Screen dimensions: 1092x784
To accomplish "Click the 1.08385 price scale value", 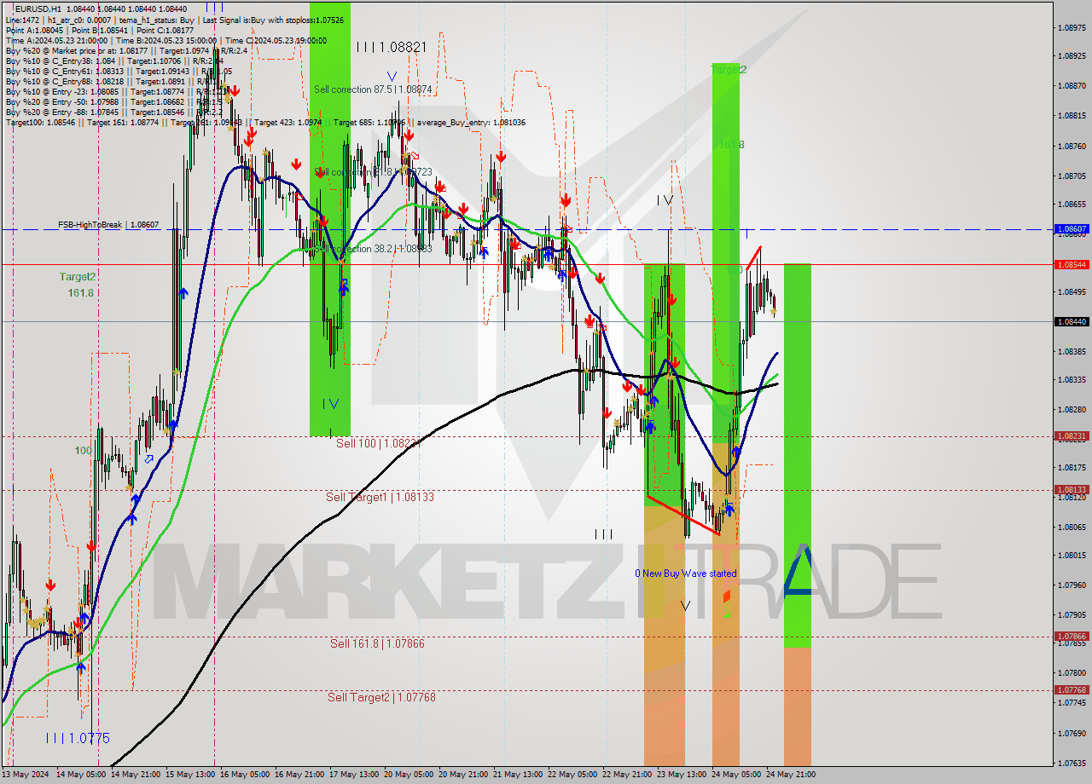I will [x=1071, y=351].
